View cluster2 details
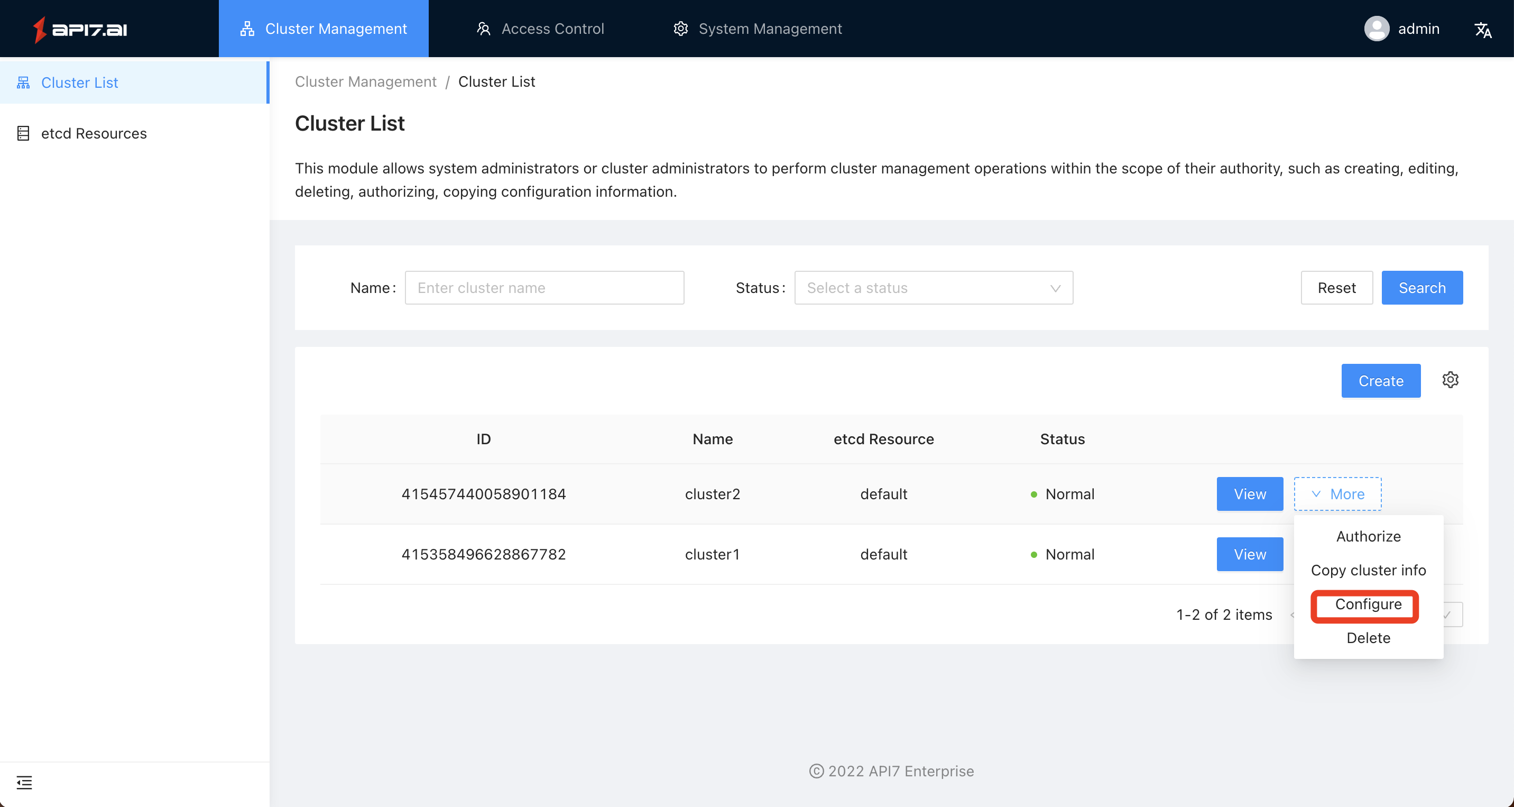This screenshot has height=807, width=1514. [x=1250, y=494]
